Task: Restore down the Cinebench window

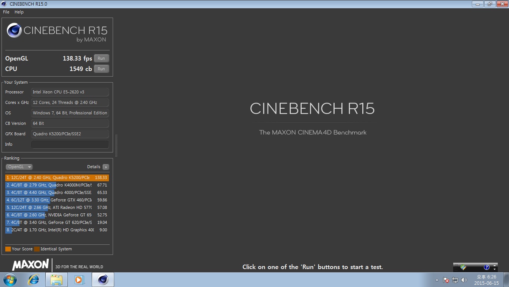Action: click(490, 4)
